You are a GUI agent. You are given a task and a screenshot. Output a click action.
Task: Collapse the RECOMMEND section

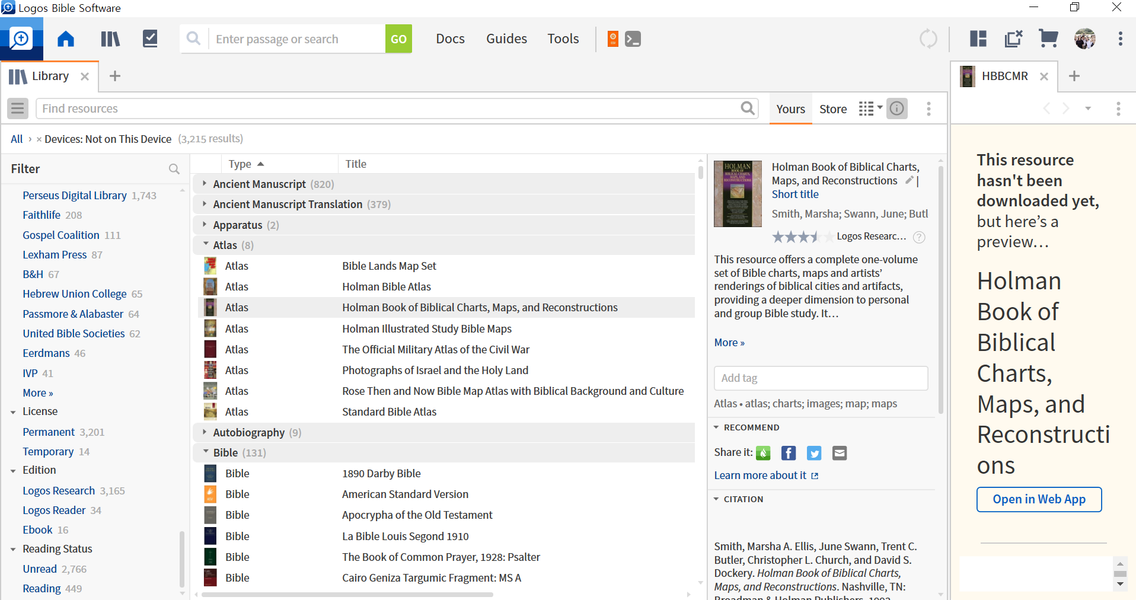point(716,427)
